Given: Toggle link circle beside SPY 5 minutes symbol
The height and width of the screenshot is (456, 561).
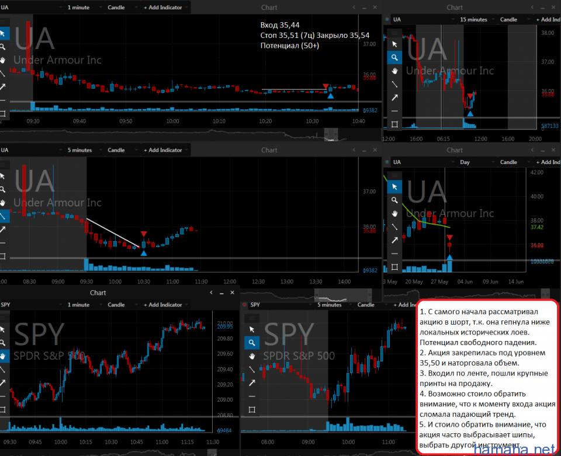Looking at the screenshot, I should click(244, 304).
